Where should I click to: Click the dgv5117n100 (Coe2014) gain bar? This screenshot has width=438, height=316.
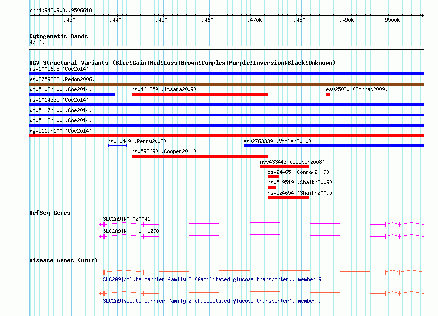tap(226, 115)
